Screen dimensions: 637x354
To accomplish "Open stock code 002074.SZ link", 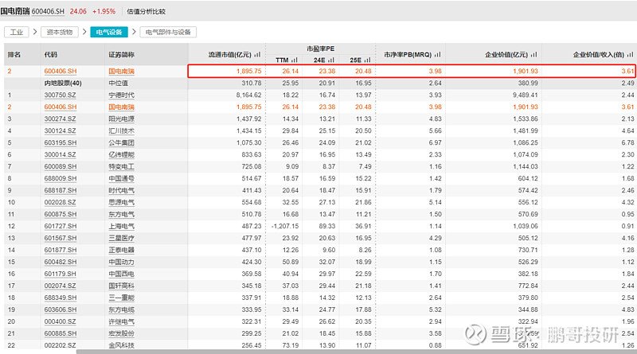I will coord(61,286).
